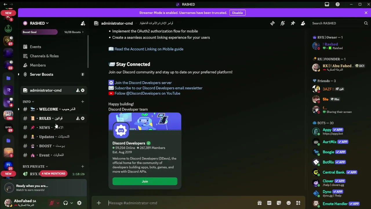The height and width of the screenshot is (209, 371).
Task: Toggle channel notification bell mute
Action: 283,23
